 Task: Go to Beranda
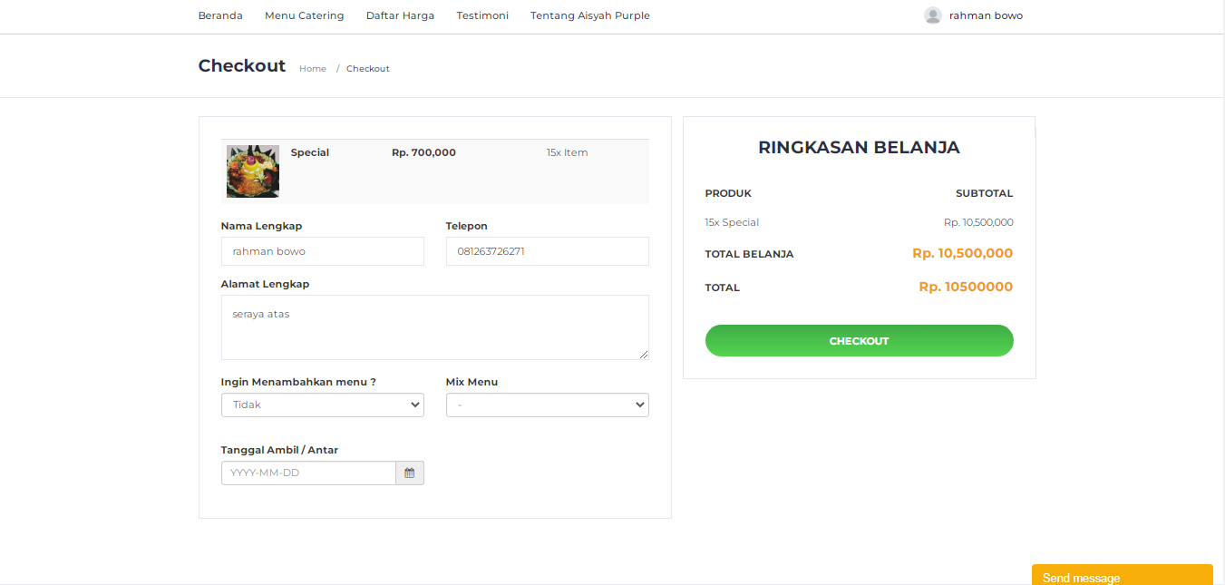click(220, 15)
